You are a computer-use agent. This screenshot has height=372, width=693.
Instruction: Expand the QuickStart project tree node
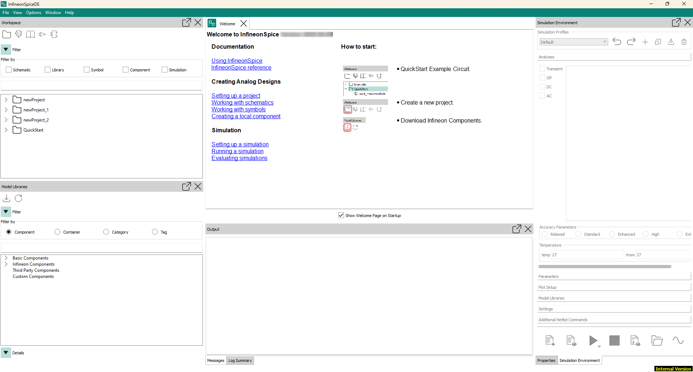tap(6, 130)
